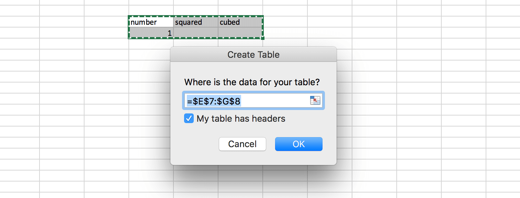Click the fill handle at selection corner
This screenshot has height=198, width=520.
click(263, 38)
